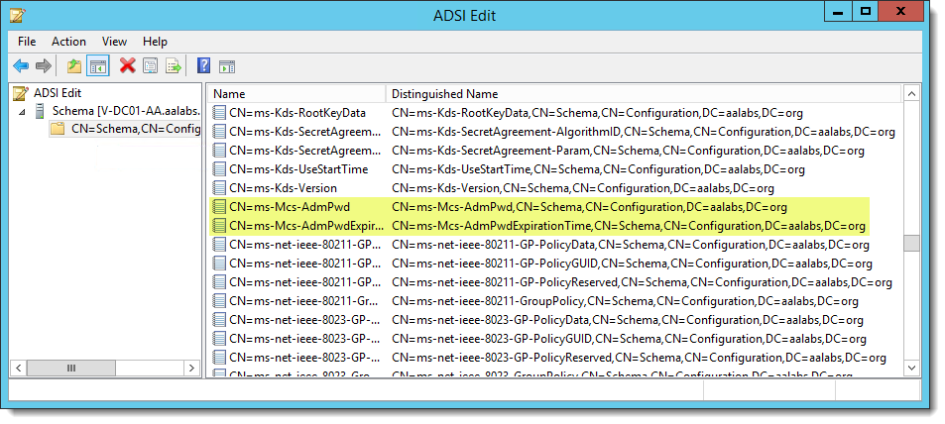Click the Up one level folder icon

(x=74, y=66)
